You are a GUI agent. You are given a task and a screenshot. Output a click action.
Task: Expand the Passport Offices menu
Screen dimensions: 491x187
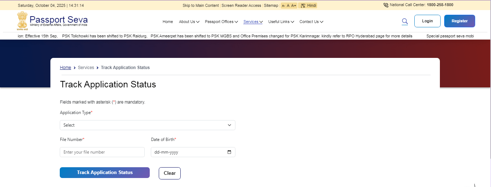[221, 22]
